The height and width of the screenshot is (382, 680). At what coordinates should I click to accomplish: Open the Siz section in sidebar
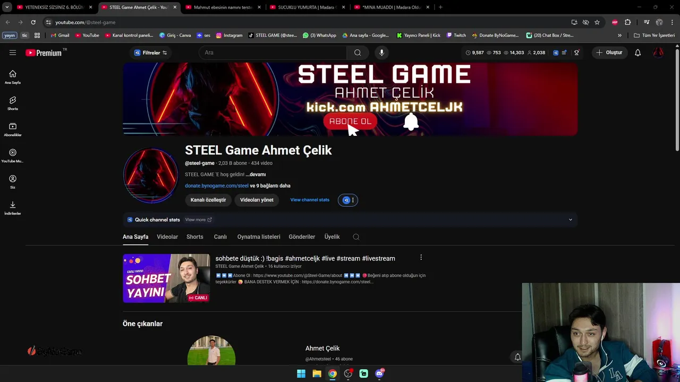(13, 181)
